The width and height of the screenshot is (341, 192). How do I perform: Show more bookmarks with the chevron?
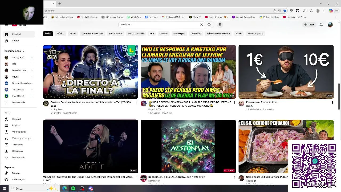[335, 17]
